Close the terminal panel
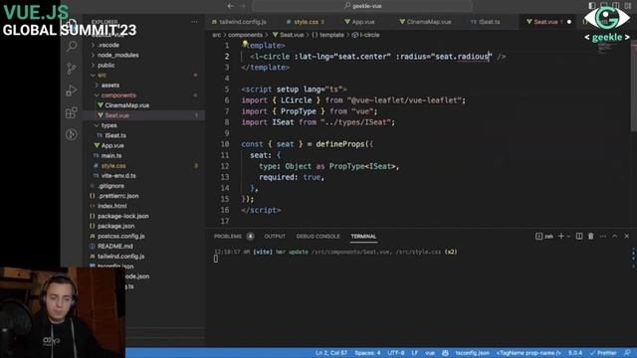This screenshot has width=637, height=358. pyautogui.click(x=627, y=237)
